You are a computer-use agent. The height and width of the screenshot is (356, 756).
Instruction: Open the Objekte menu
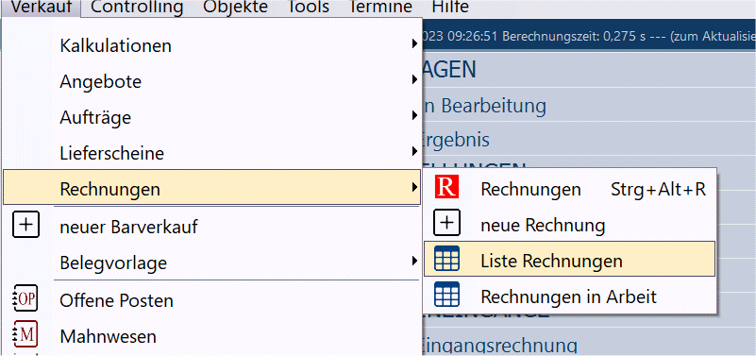(x=235, y=7)
